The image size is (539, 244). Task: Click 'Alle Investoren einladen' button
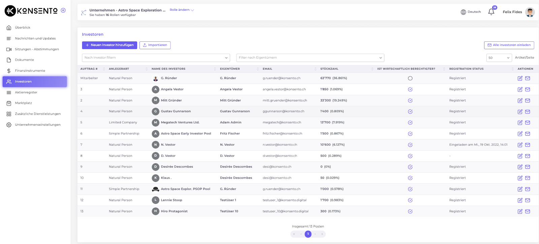[x=509, y=45]
